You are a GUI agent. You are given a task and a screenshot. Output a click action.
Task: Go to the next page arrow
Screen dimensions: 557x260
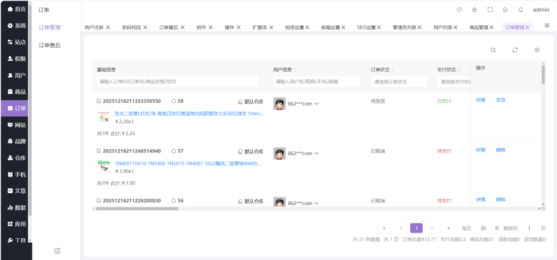[432, 228]
